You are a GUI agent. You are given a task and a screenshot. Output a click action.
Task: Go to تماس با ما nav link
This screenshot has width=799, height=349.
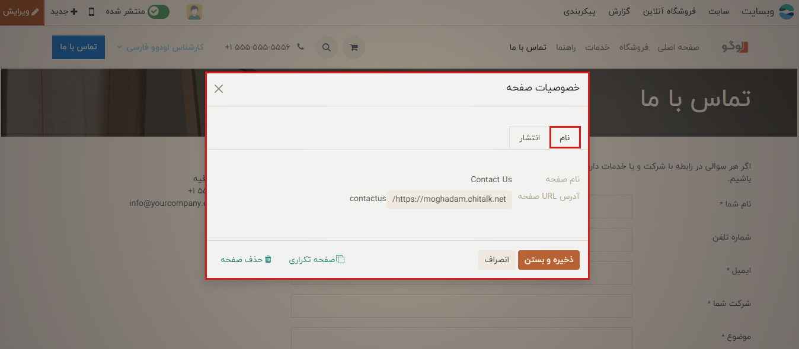(x=528, y=47)
